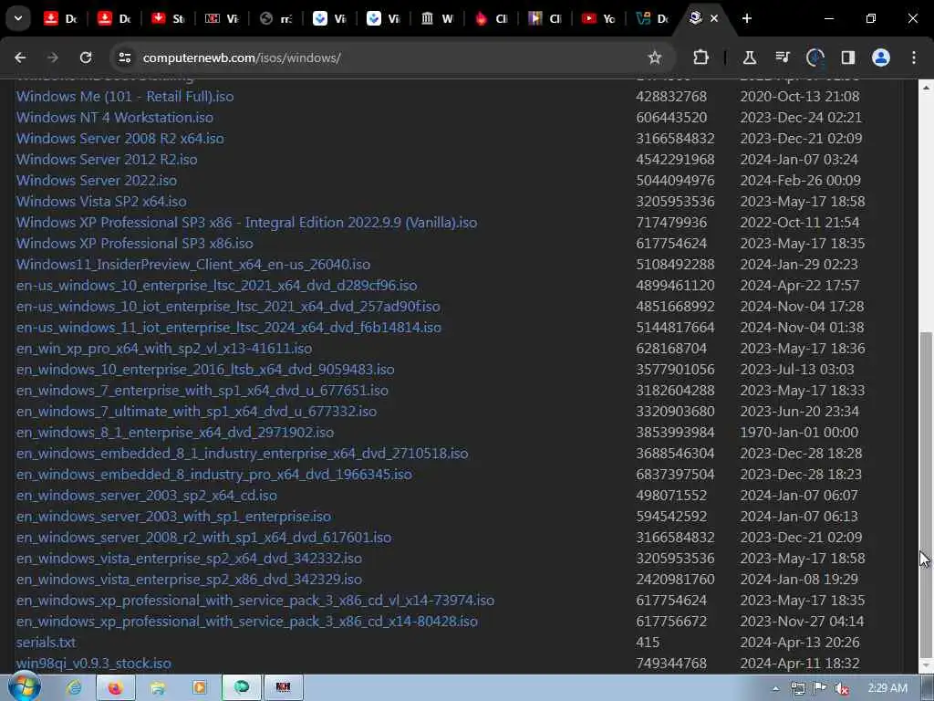Screen dimensions: 934x701
Task: Open Firefox from the taskbar
Action: (x=115, y=688)
